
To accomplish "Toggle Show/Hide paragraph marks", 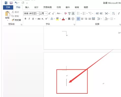I will (119, 13).
